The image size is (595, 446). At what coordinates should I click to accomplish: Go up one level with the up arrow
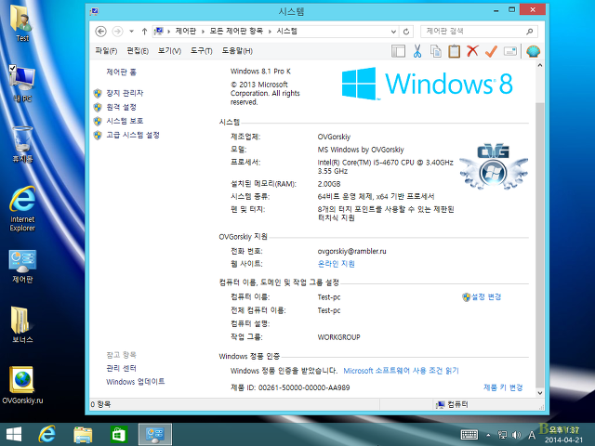[144, 32]
